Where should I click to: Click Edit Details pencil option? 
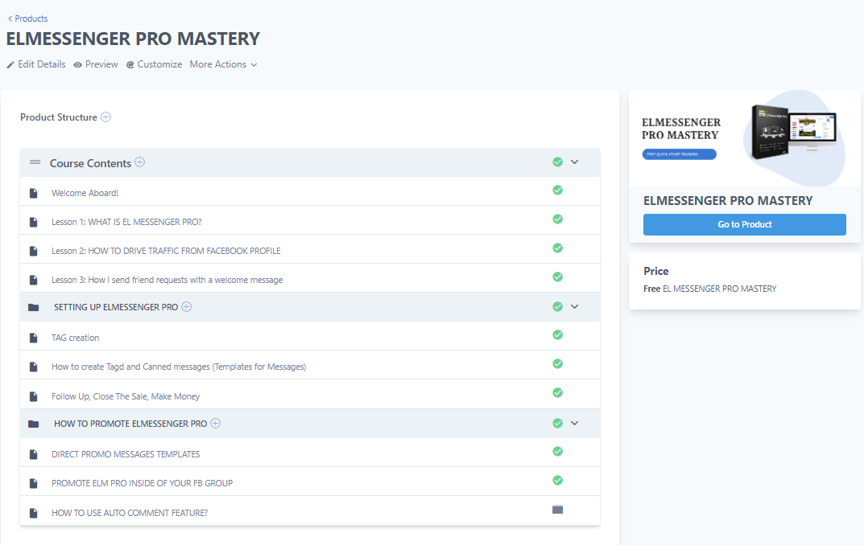(x=35, y=64)
